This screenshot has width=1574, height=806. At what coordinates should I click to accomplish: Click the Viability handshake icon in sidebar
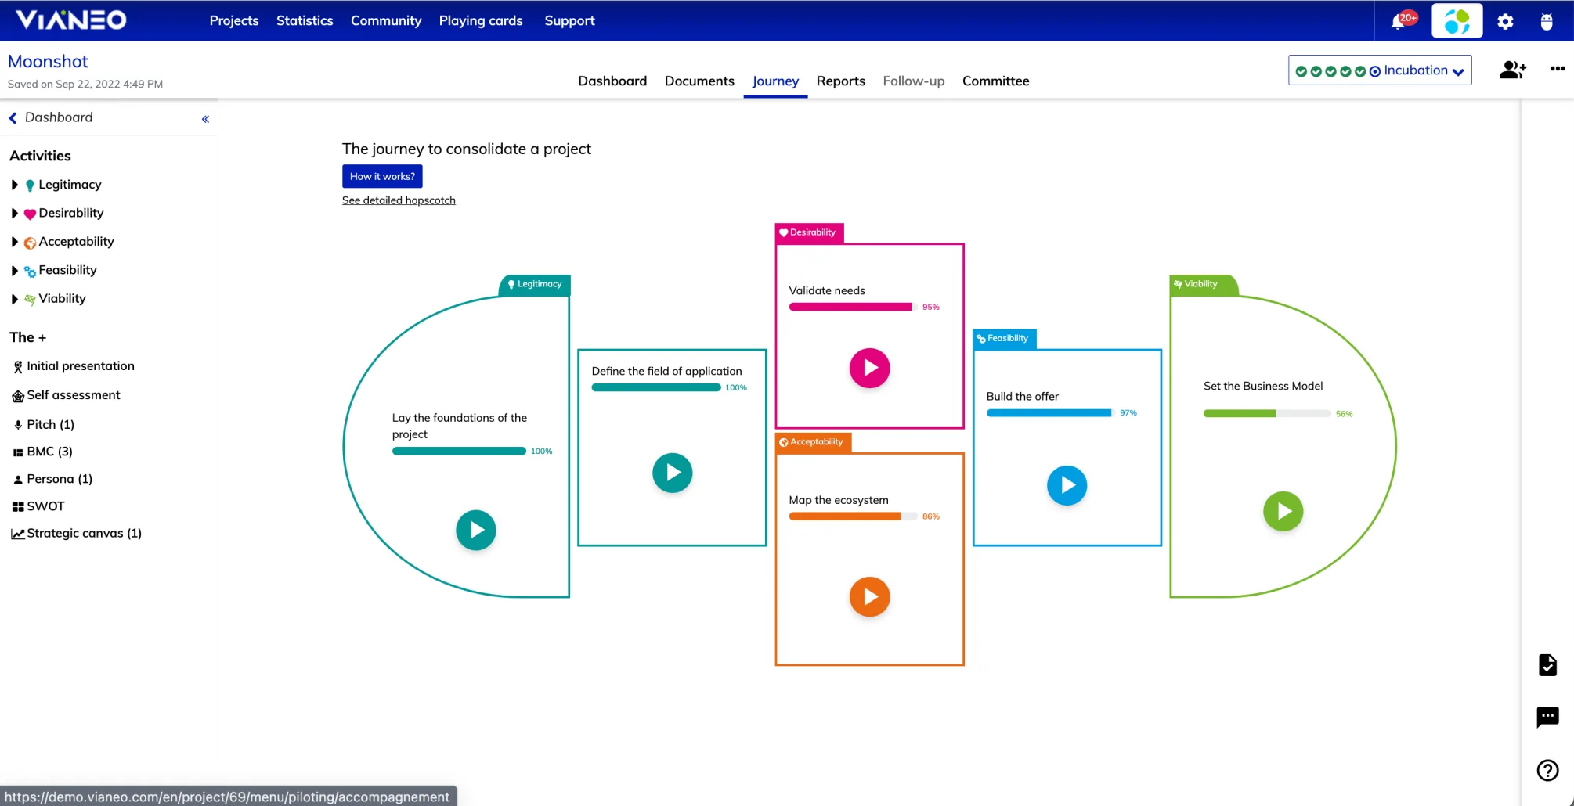(30, 299)
